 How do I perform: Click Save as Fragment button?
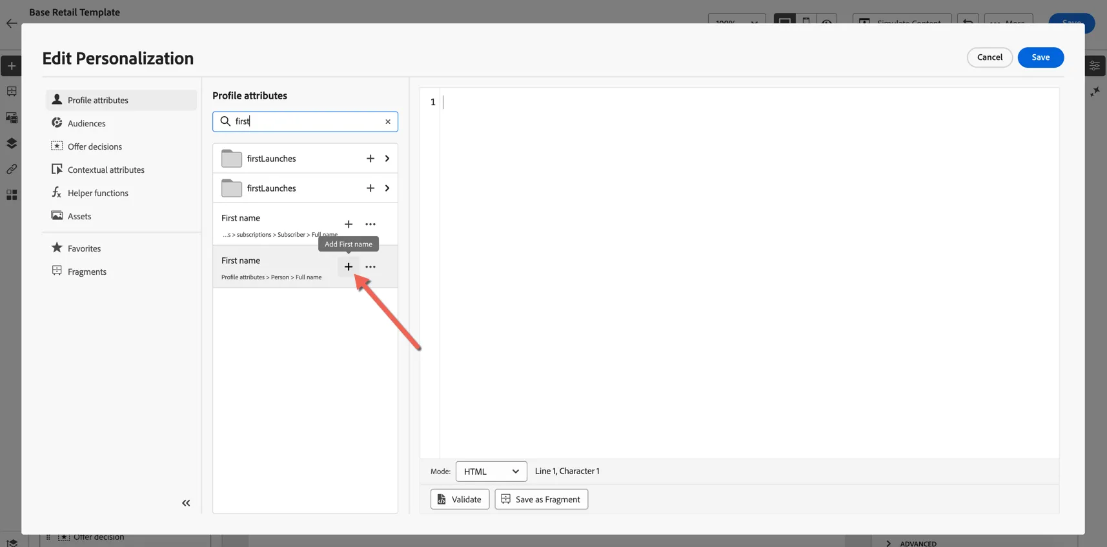click(541, 499)
